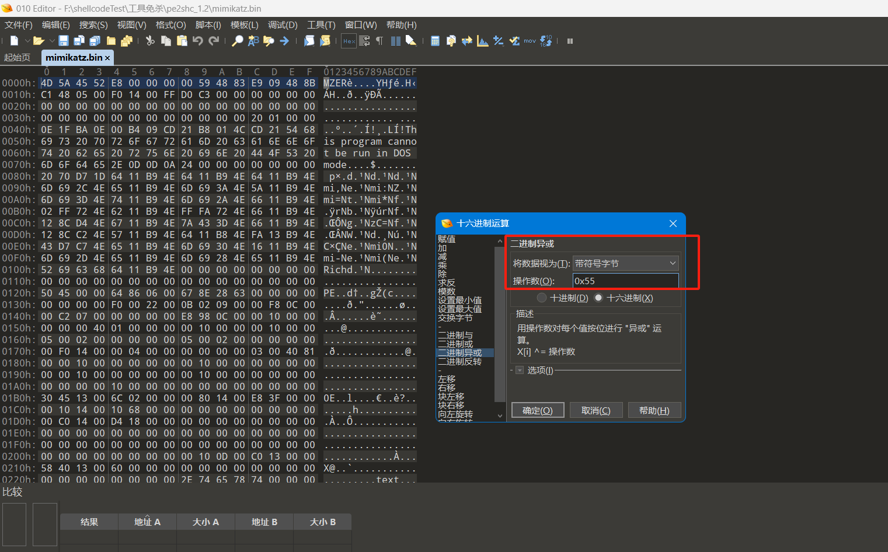Select the 十进制(D) decimal radio button
Screen dimensions: 888x552
pyautogui.click(x=542, y=298)
